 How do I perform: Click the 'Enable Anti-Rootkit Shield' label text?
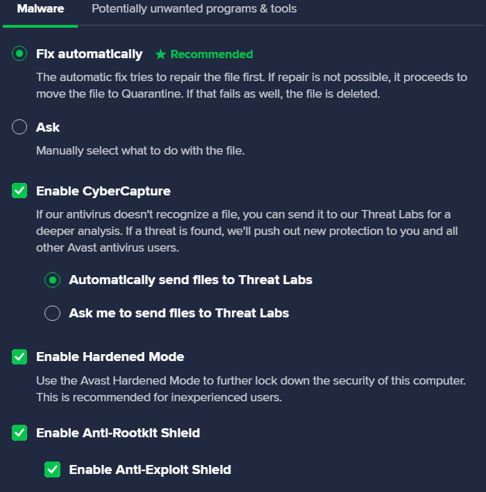[117, 433]
